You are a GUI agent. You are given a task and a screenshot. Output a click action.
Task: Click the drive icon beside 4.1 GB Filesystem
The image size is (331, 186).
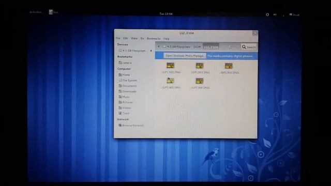[x=121, y=51]
